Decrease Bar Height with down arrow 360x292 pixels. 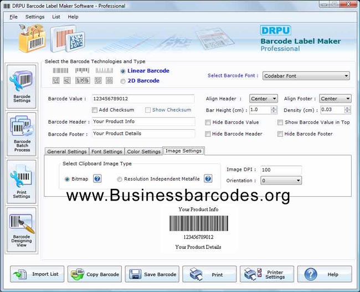coord(274,112)
